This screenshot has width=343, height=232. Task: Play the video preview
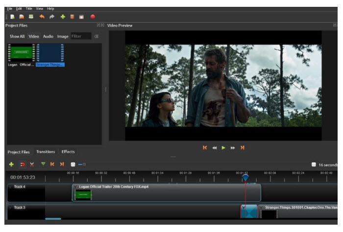click(224, 148)
